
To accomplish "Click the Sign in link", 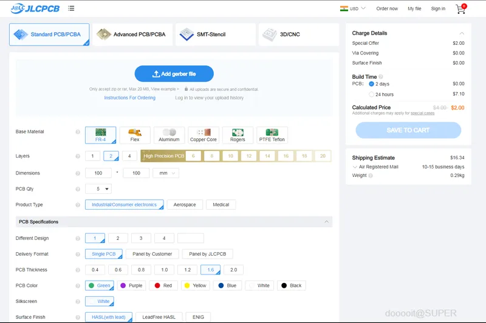I will point(438,8).
